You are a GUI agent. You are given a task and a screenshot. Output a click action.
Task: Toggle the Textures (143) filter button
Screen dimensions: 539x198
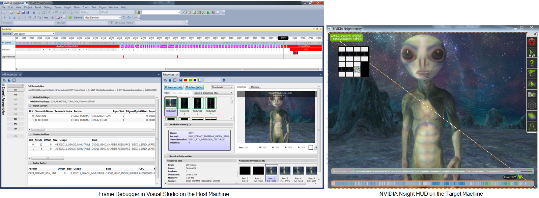(x=173, y=87)
